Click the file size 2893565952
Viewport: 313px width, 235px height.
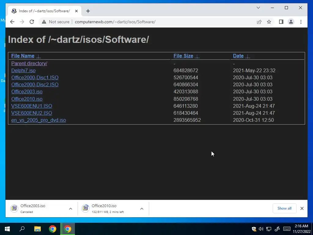[x=187, y=120]
